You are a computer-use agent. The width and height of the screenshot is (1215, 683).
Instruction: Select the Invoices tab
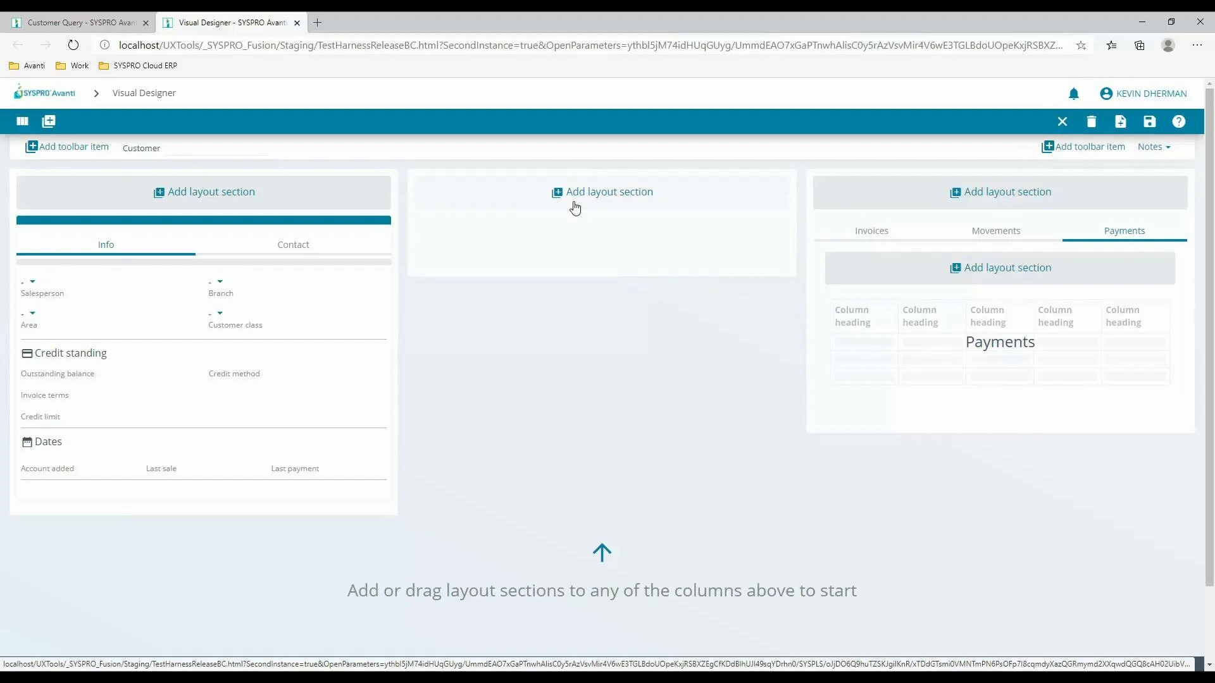point(871,230)
